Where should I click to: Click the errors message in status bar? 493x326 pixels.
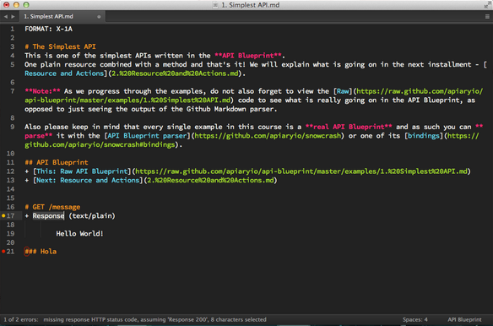tap(135, 320)
